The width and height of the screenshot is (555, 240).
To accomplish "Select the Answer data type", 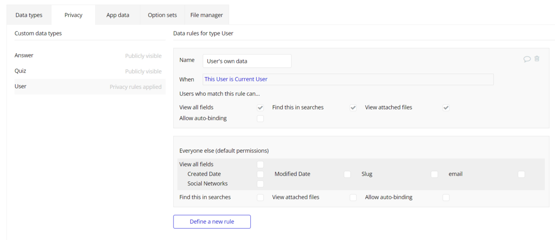I will coord(24,55).
